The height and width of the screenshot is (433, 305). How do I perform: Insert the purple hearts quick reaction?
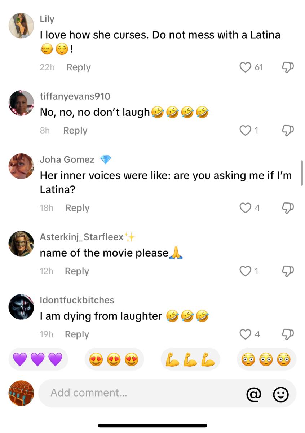(x=38, y=359)
